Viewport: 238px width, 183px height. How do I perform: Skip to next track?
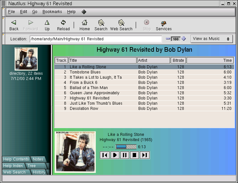pos(145,155)
